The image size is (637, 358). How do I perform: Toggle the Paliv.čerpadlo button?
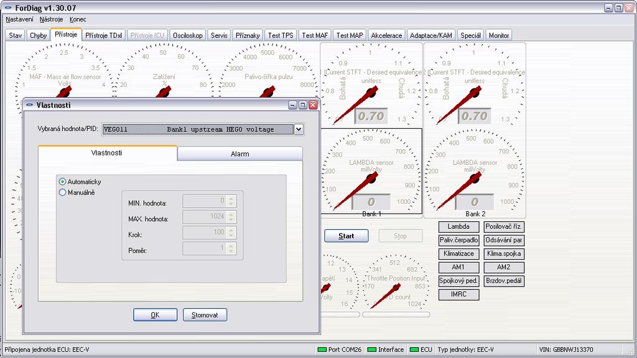coord(458,240)
